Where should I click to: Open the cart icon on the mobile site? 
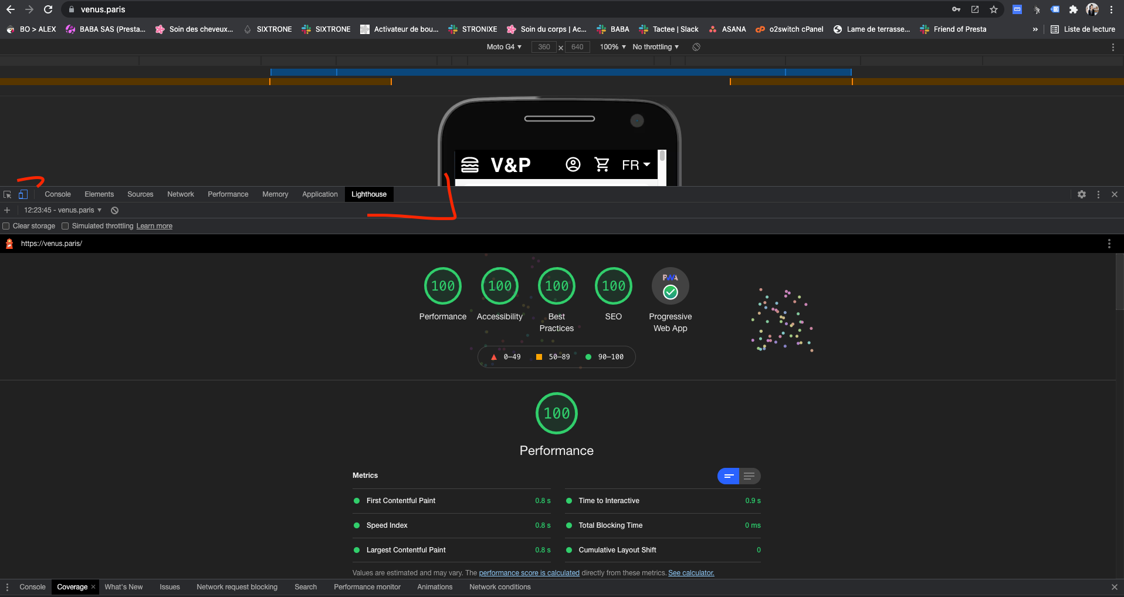[x=602, y=164]
